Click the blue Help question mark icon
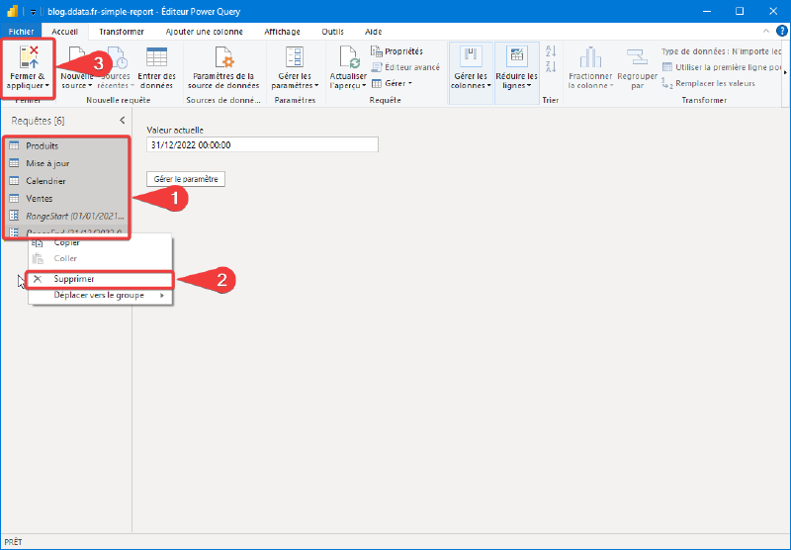 tap(781, 32)
